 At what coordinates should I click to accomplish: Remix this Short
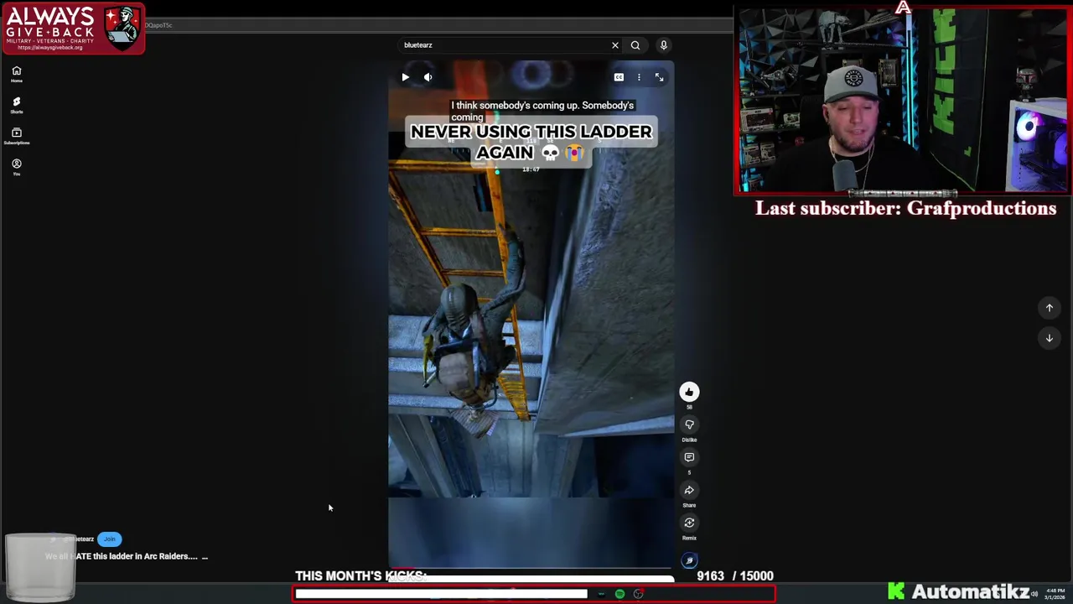pos(689,523)
